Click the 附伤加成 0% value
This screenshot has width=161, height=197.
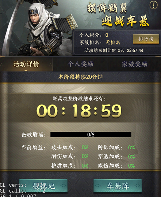(85, 156)
